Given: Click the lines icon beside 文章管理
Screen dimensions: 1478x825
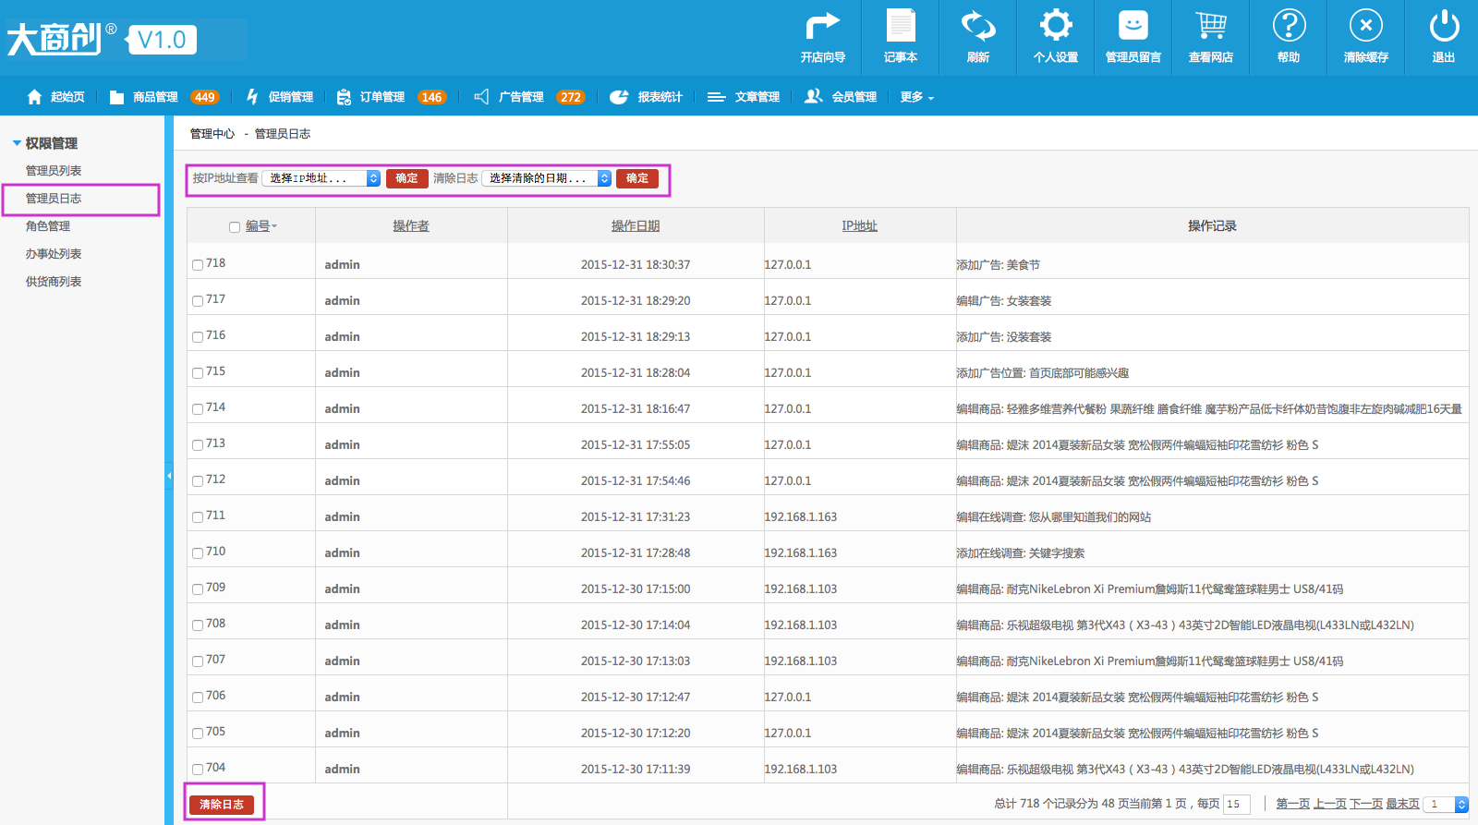Looking at the screenshot, I should tap(716, 96).
